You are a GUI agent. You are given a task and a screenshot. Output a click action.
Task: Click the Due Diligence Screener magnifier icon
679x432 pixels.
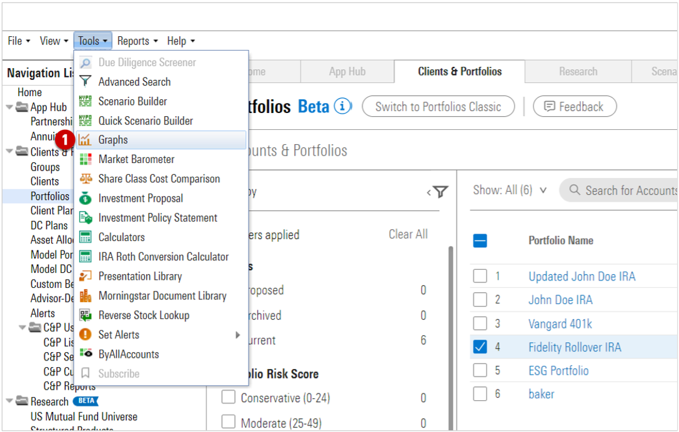86,62
